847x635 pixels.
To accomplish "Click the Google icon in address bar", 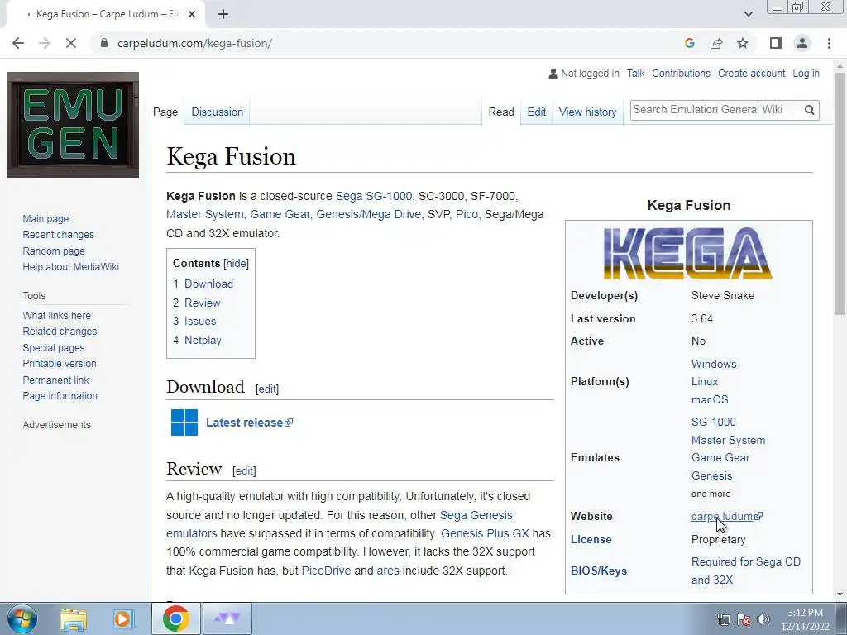I will (689, 43).
